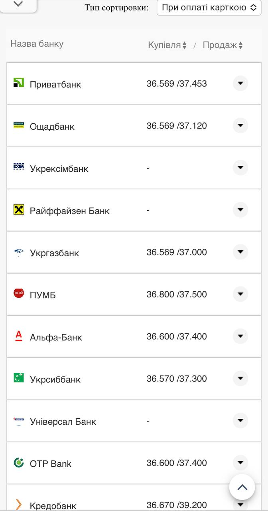Click the Ощадбанк bank name
This screenshot has height=511, width=268.
click(52, 127)
